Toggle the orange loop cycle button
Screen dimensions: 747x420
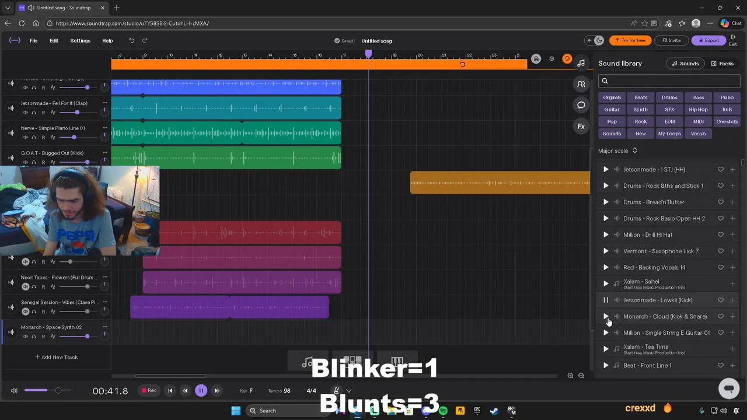(567, 58)
